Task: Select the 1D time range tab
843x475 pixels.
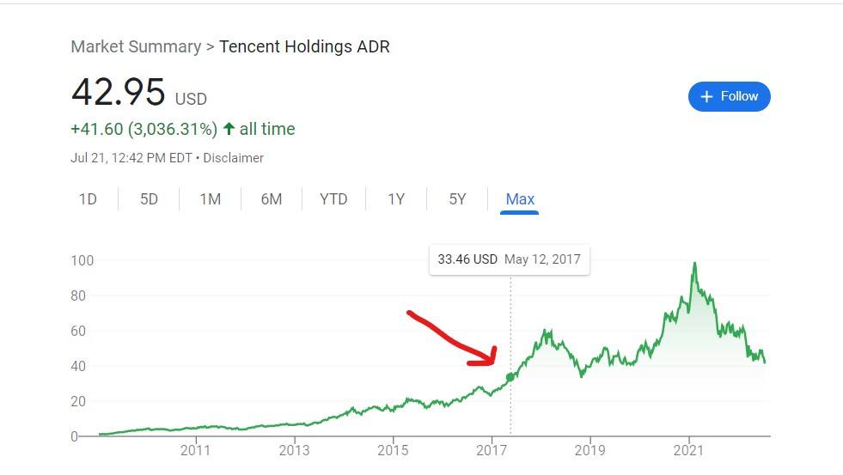Action: point(88,199)
